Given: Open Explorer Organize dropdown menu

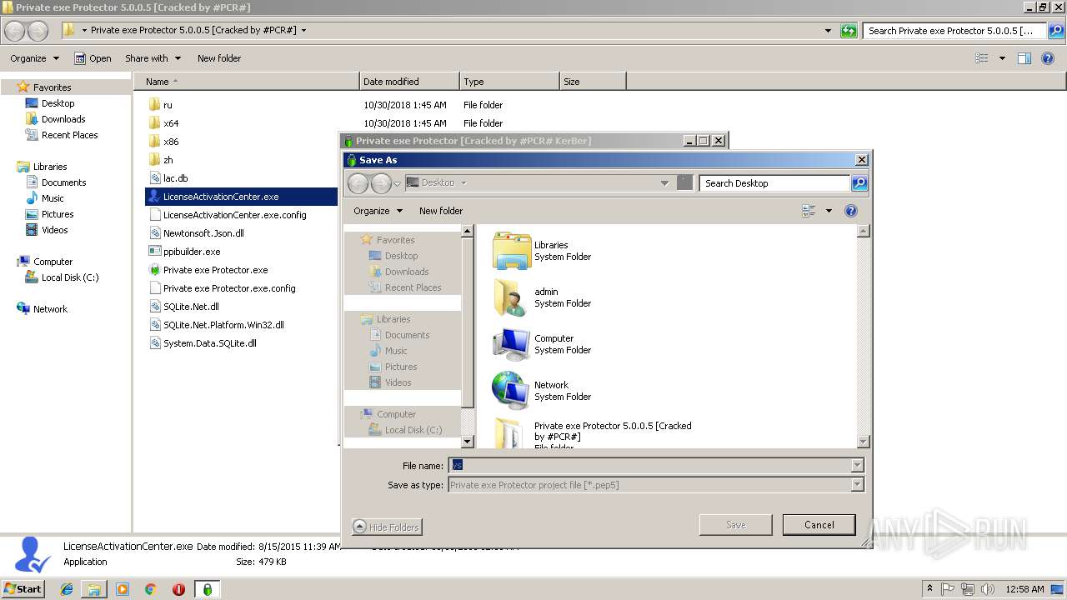Looking at the screenshot, I should 35,58.
